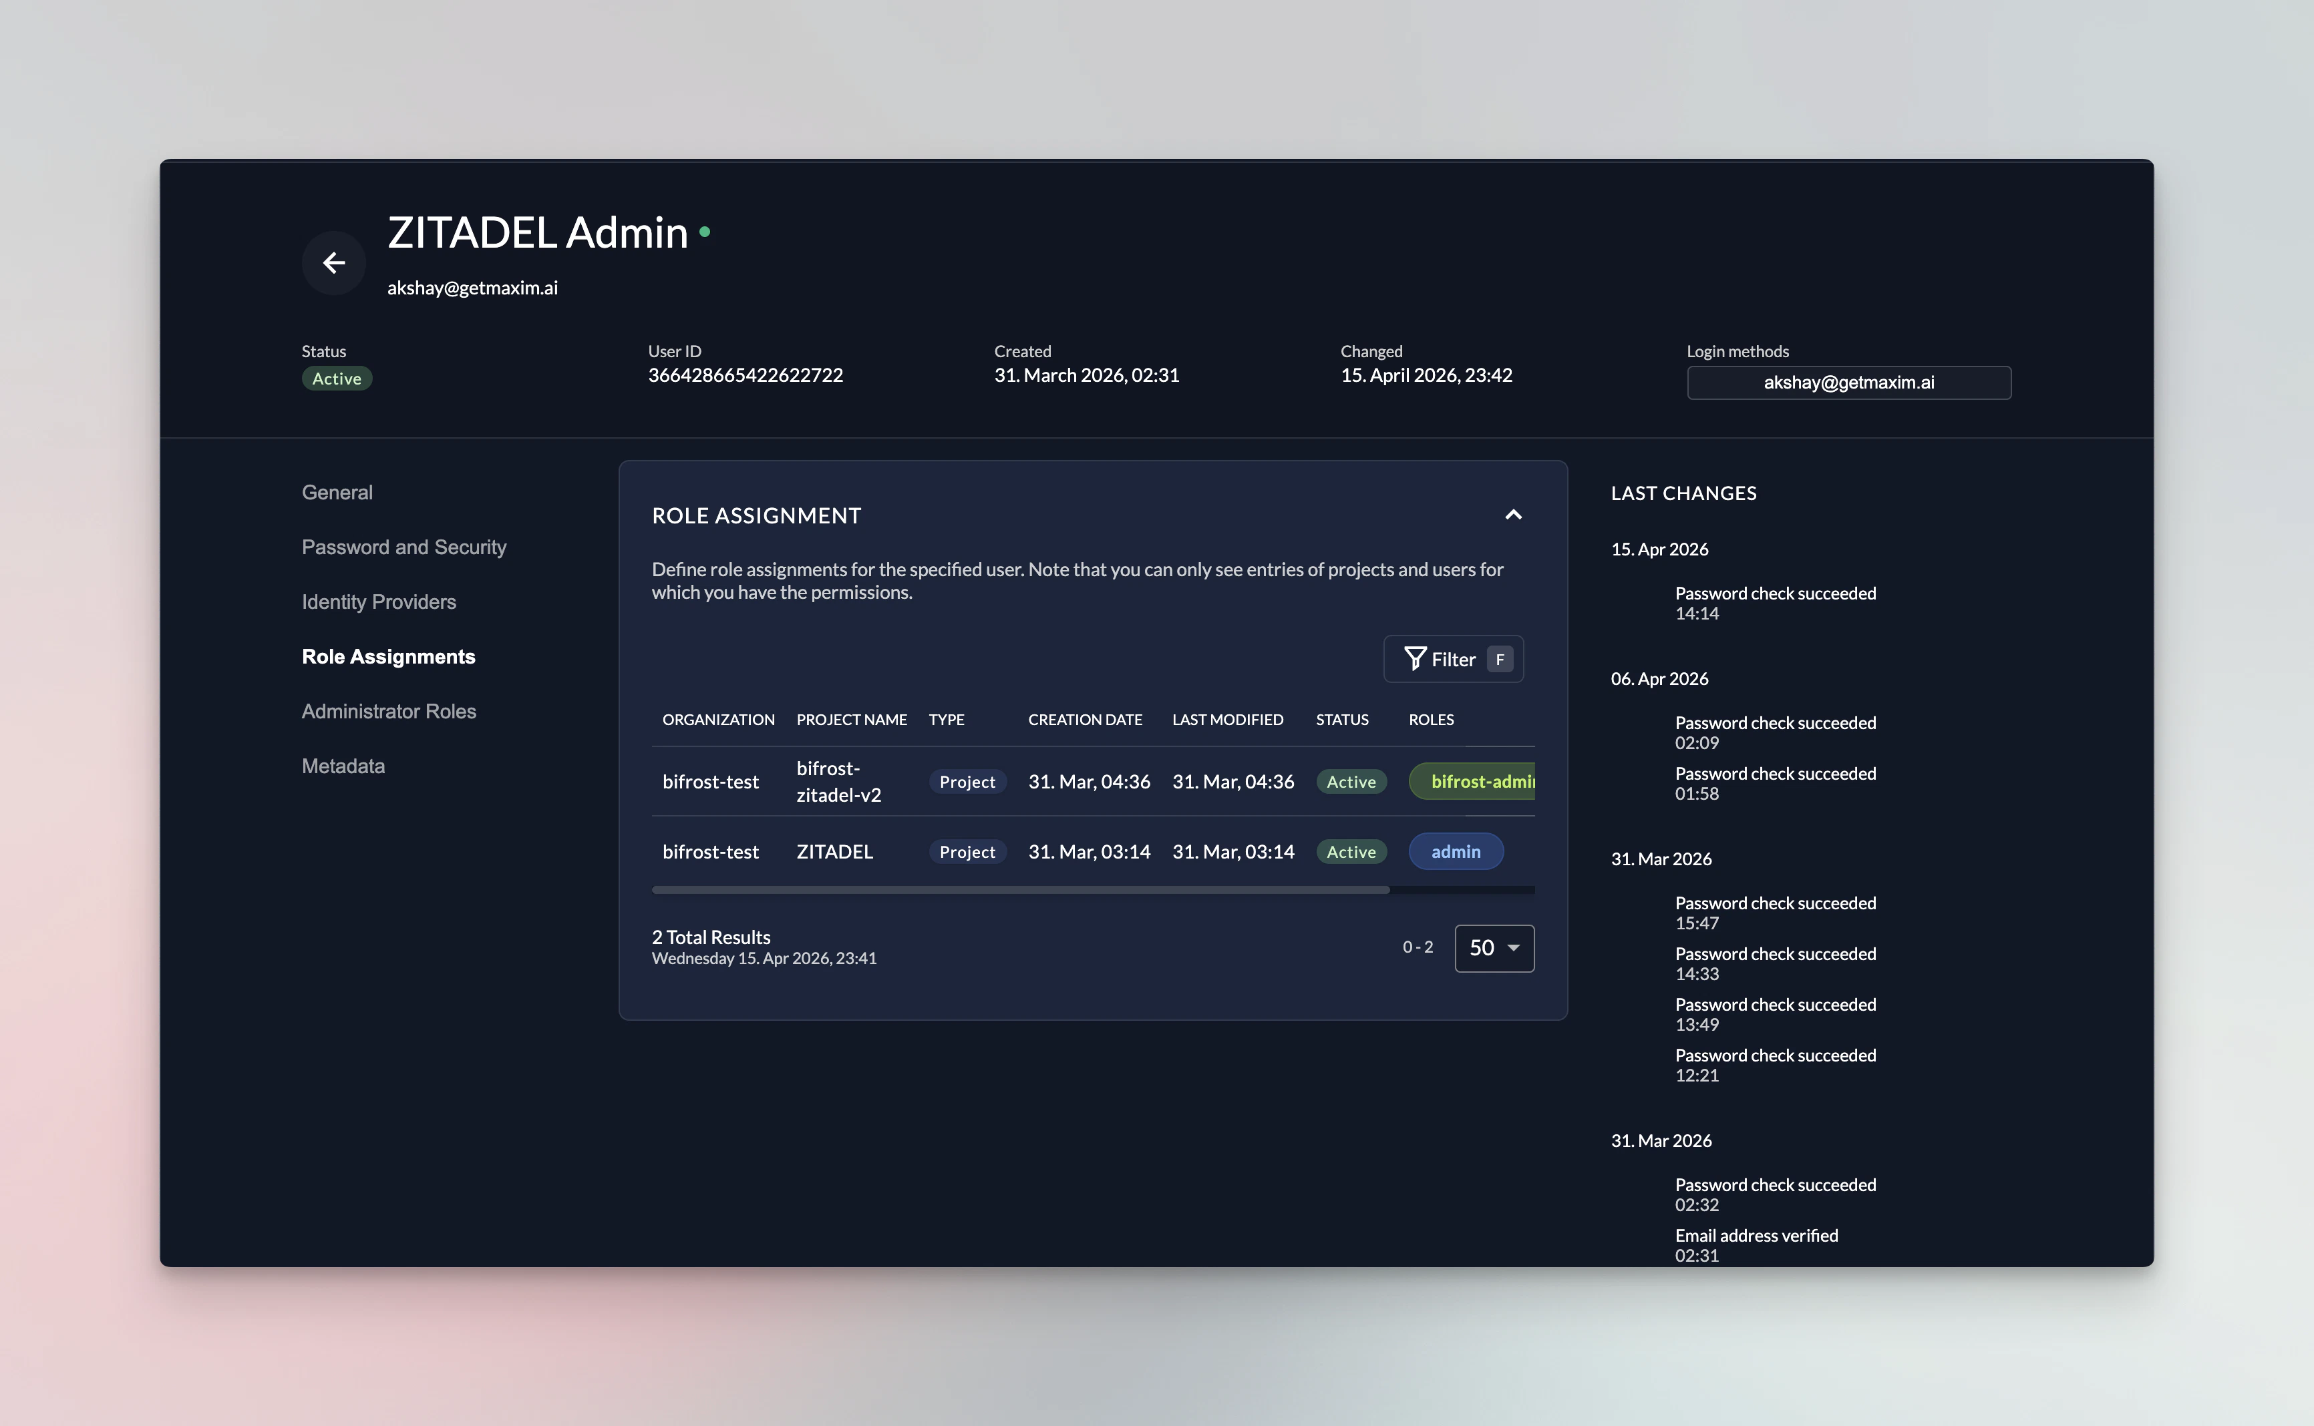Viewport: 2314px width, 1426px height.
Task: Open Metadata section
Action: click(343, 766)
